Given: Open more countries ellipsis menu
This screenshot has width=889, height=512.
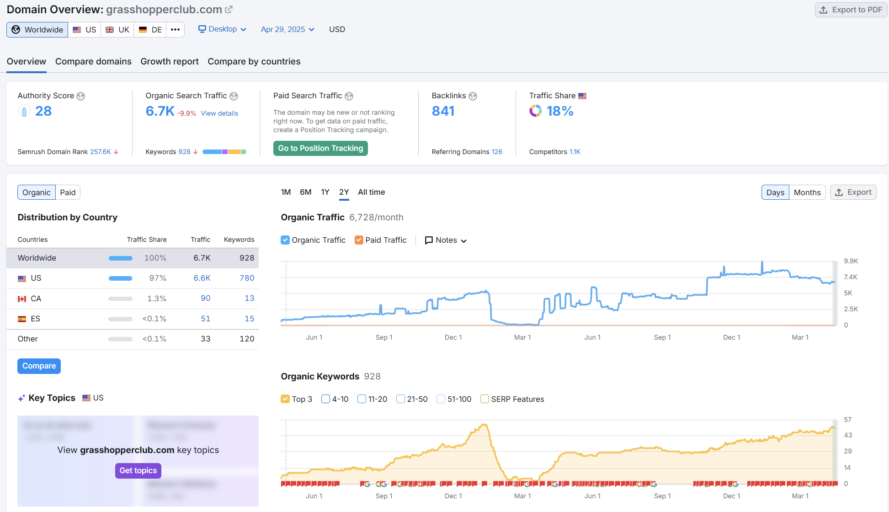Looking at the screenshot, I should [x=175, y=30].
